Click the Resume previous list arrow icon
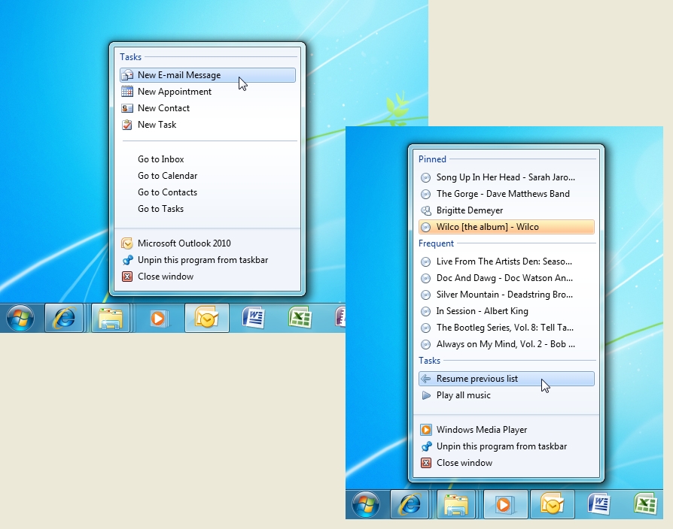 [x=426, y=379]
